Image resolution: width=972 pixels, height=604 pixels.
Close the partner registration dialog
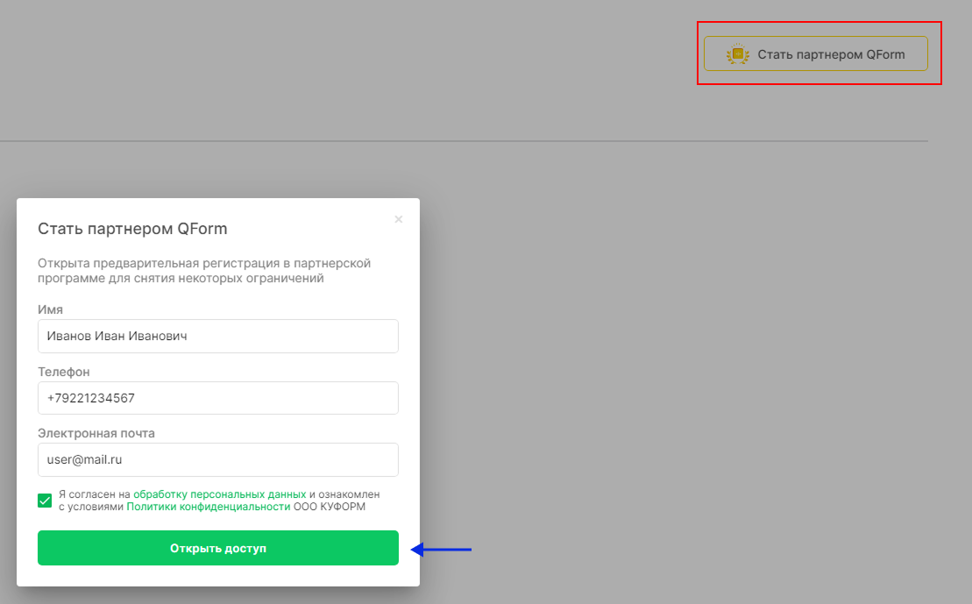pyautogui.click(x=399, y=219)
